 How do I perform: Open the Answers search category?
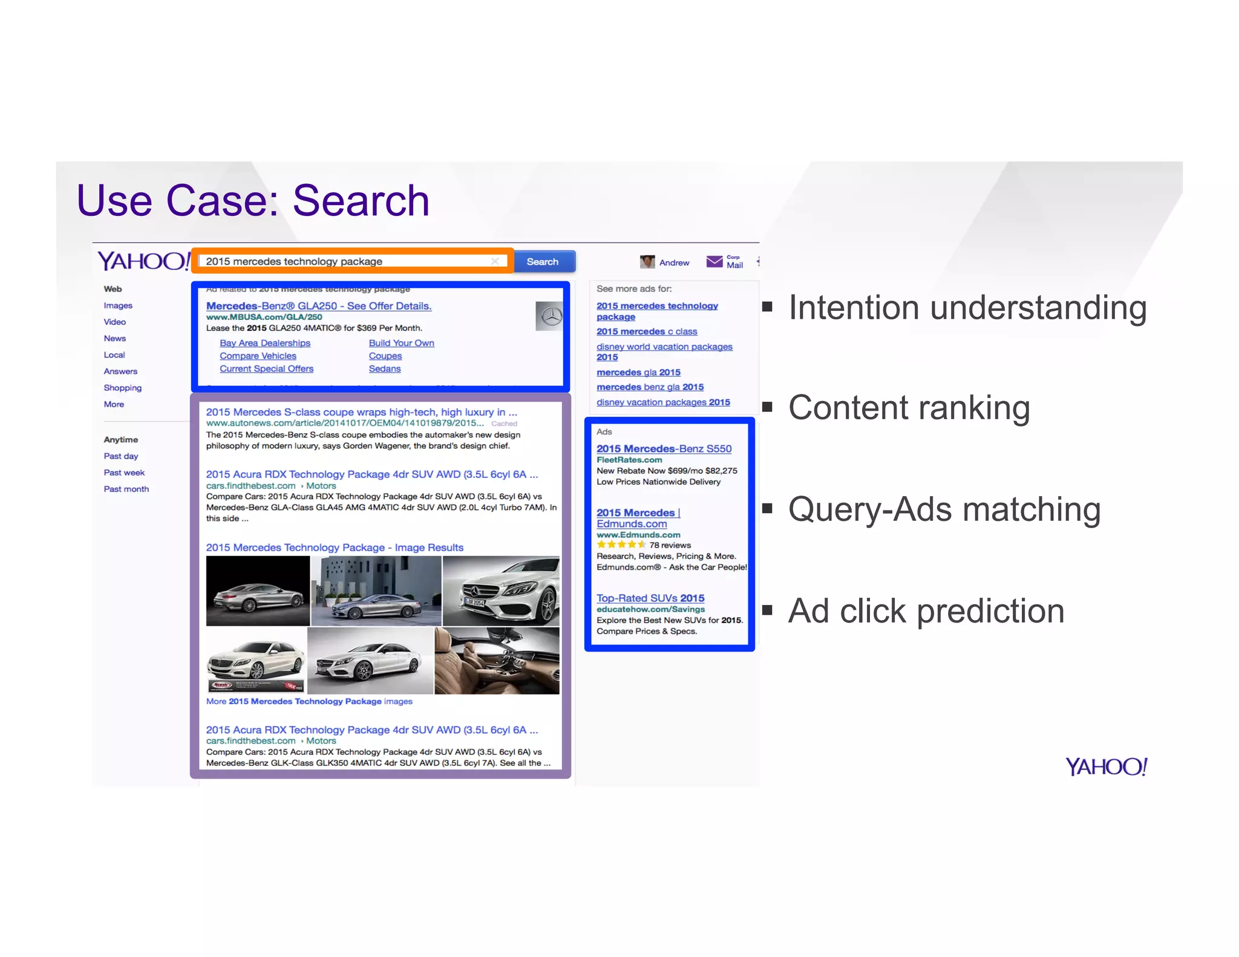120,371
